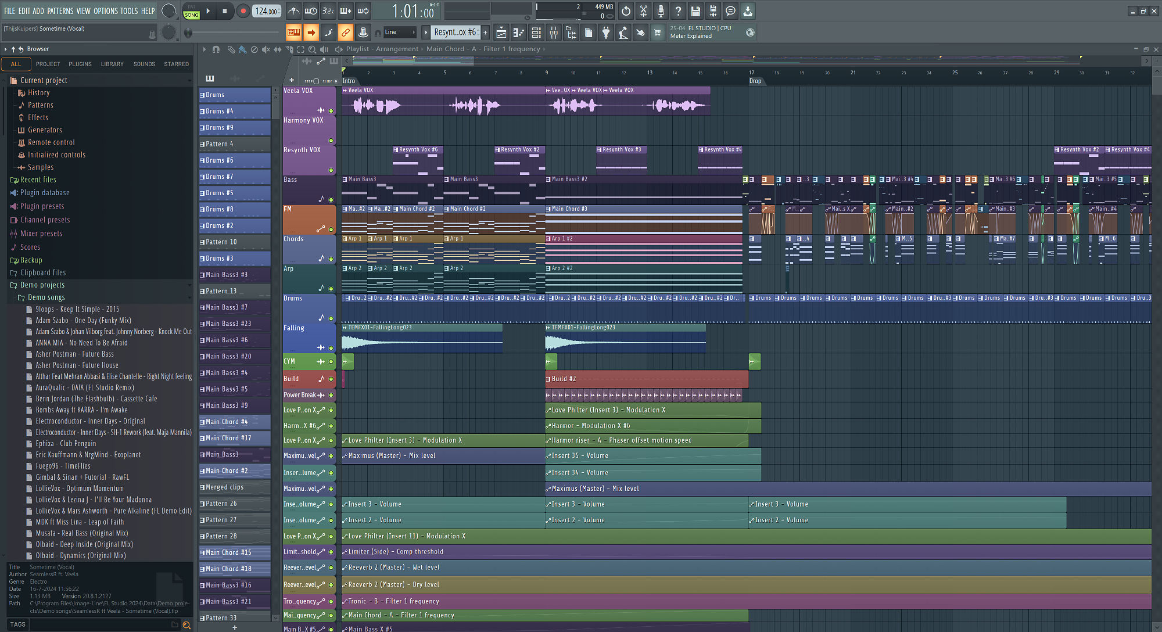The width and height of the screenshot is (1162, 632).
Task: Click the record button
Action: point(243,11)
